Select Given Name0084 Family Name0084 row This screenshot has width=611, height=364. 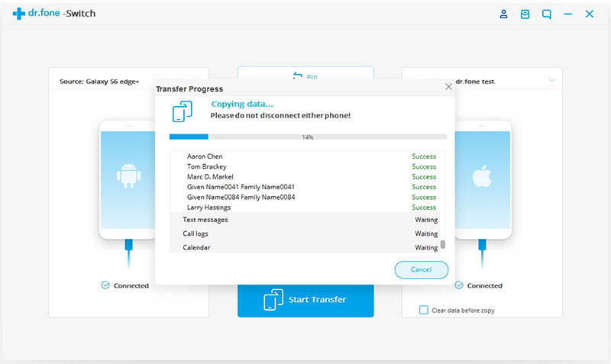pos(305,197)
